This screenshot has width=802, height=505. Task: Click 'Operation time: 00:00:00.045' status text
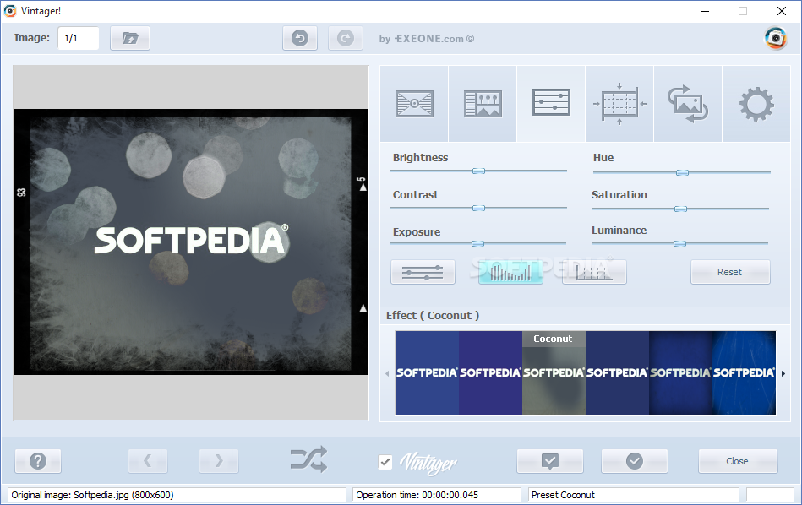[417, 495]
